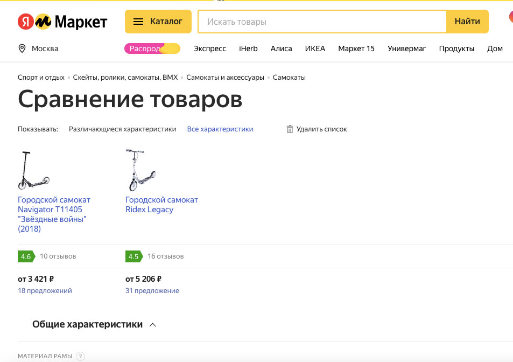Open the Маркет 15 section

point(356,48)
